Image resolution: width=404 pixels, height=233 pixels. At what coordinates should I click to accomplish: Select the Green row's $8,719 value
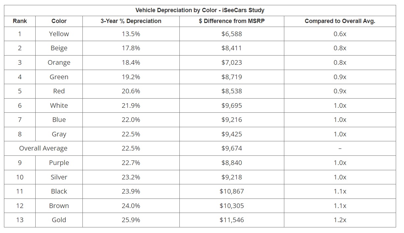[232, 77]
